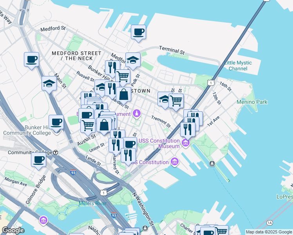Screen dimensions: 293x235
Task: Click the Interstate 93 highway shield
Action: coord(73,172)
